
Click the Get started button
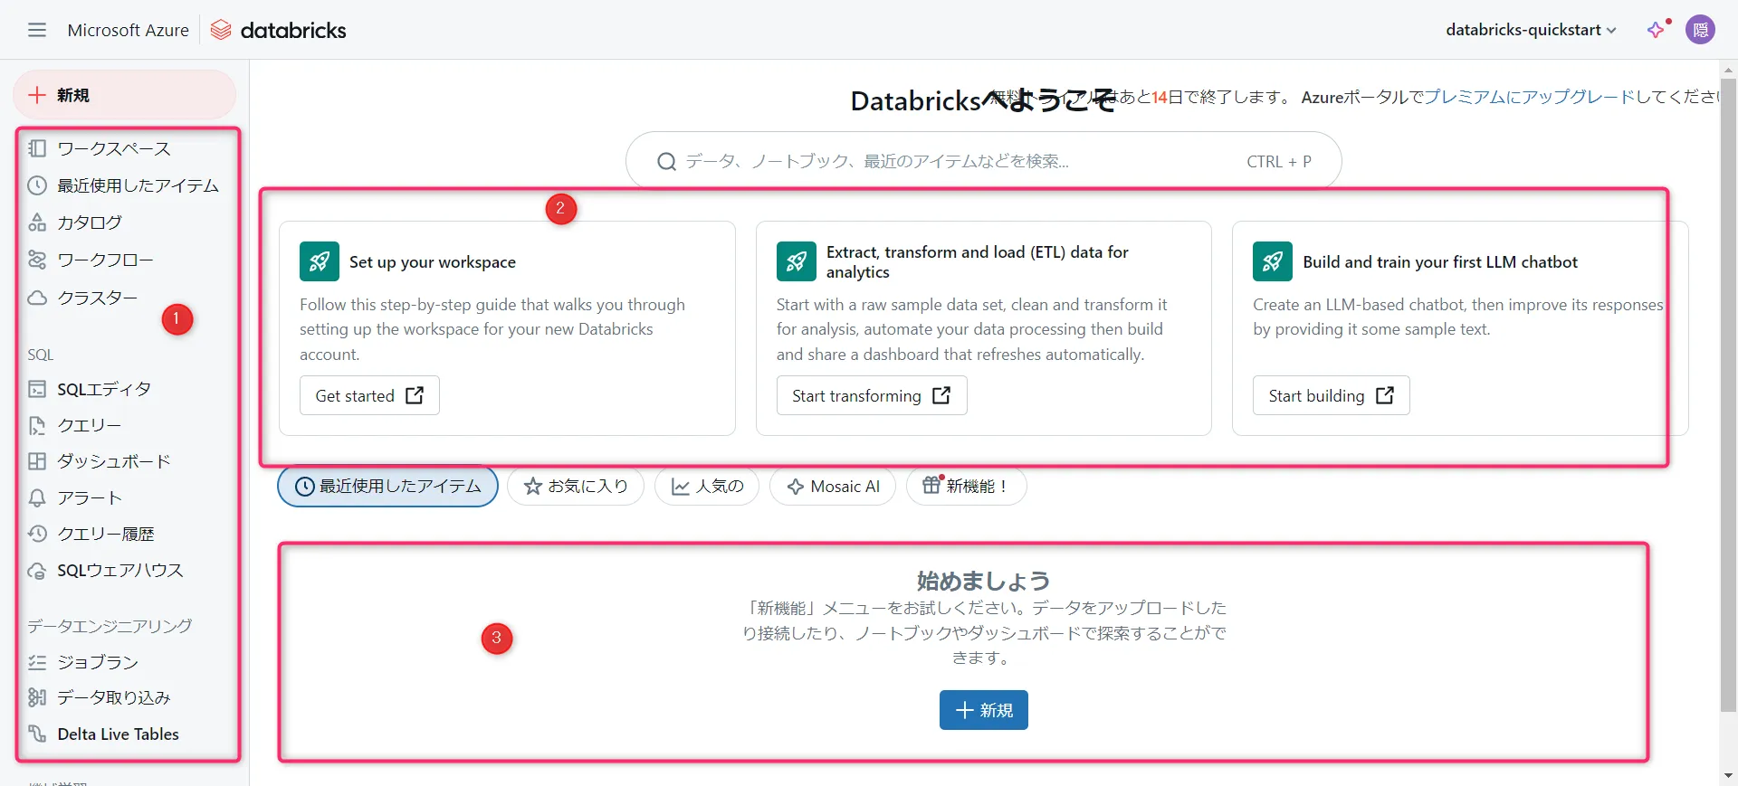369,395
